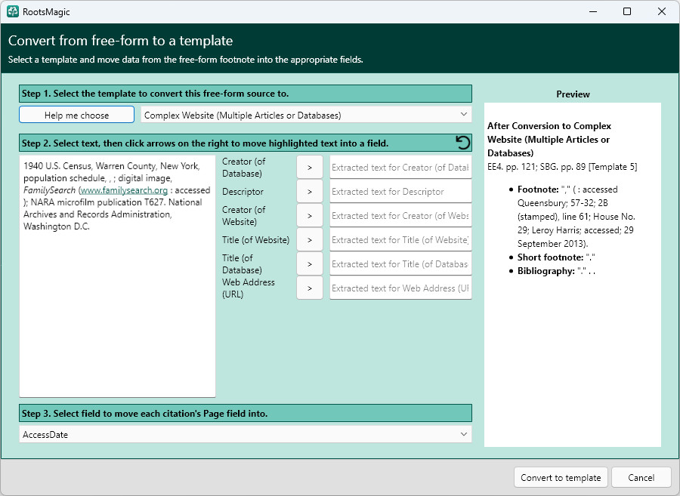Image resolution: width=680 pixels, height=496 pixels.
Task: Click the Step 1 header bar
Action: click(x=246, y=94)
